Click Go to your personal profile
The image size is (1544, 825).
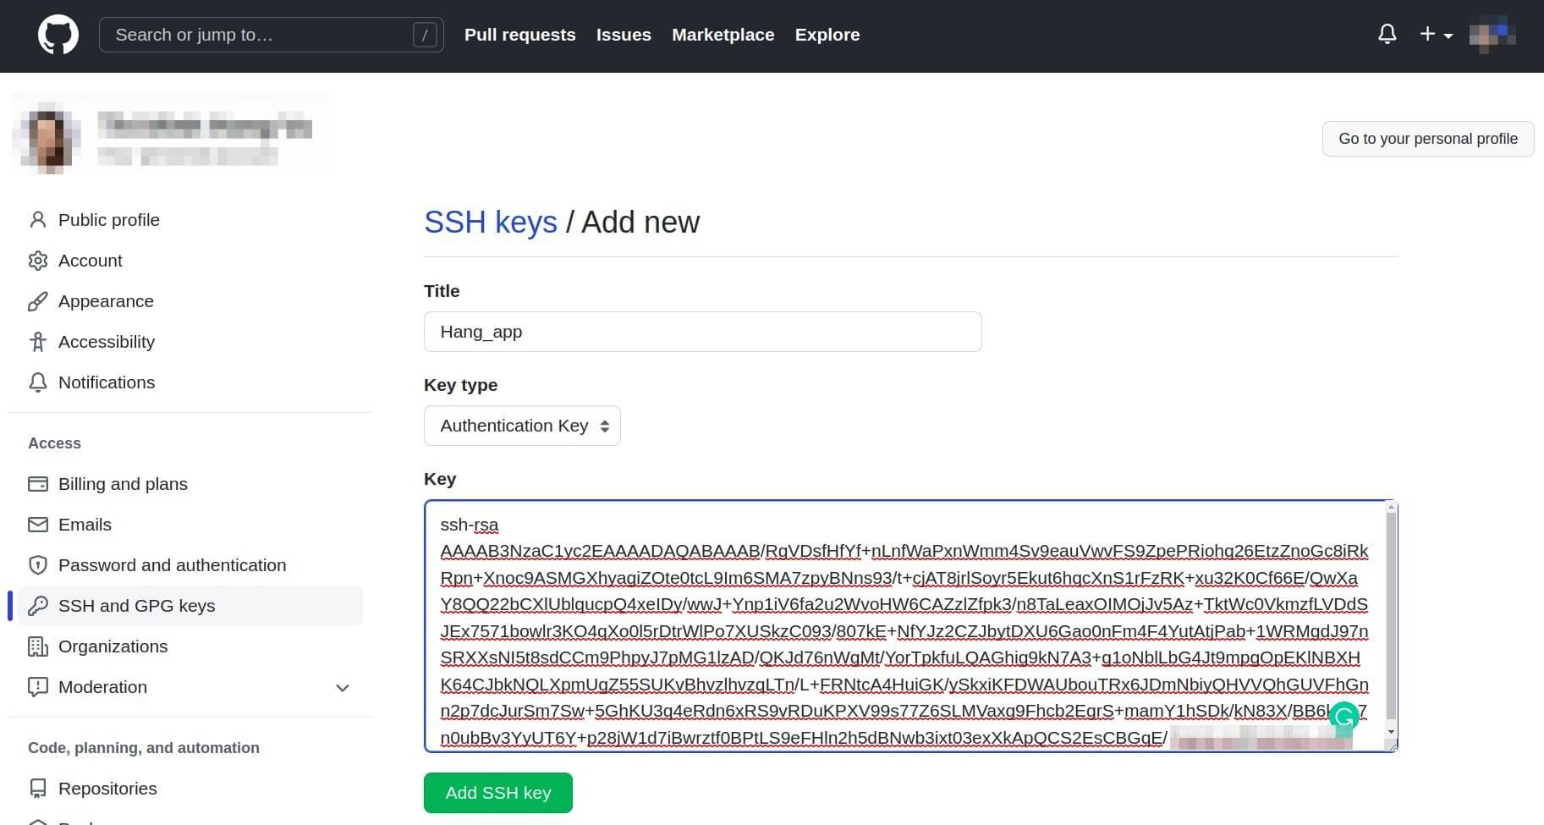(x=1427, y=138)
